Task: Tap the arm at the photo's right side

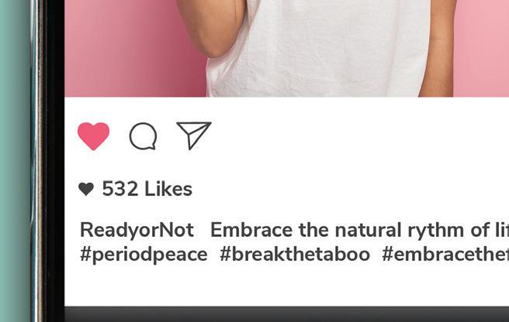Action: point(437,49)
